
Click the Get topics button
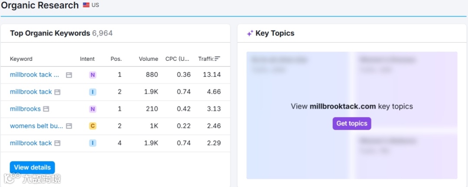pos(352,123)
